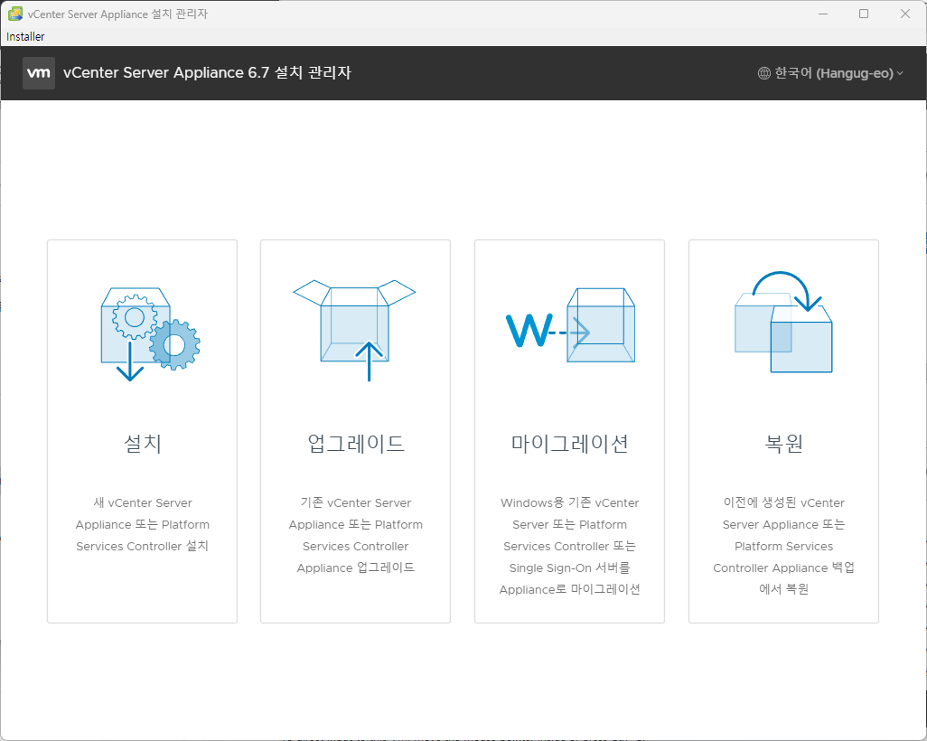Open the Installer menu
This screenshot has width=927, height=741.
tap(25, 37)
